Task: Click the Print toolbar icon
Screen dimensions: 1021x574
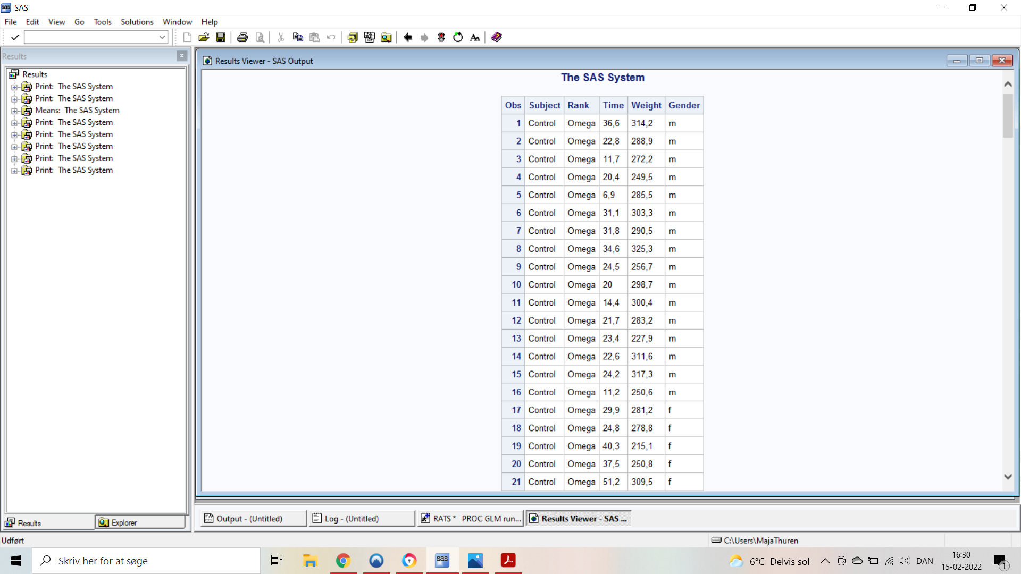Action: (x=242, y=37)
